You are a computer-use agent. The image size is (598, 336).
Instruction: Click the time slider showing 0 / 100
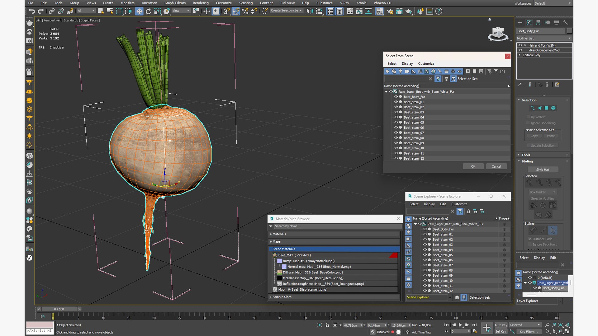coord(59,309)
